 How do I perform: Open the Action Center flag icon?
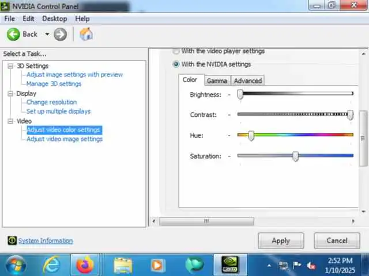coord(298,266)
